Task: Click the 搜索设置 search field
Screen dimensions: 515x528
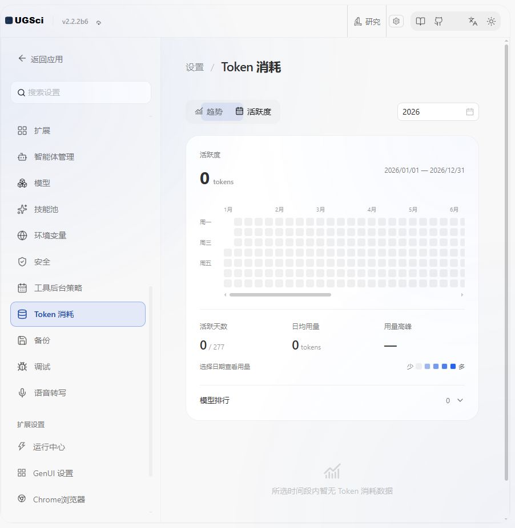Action: pos(81,92)
